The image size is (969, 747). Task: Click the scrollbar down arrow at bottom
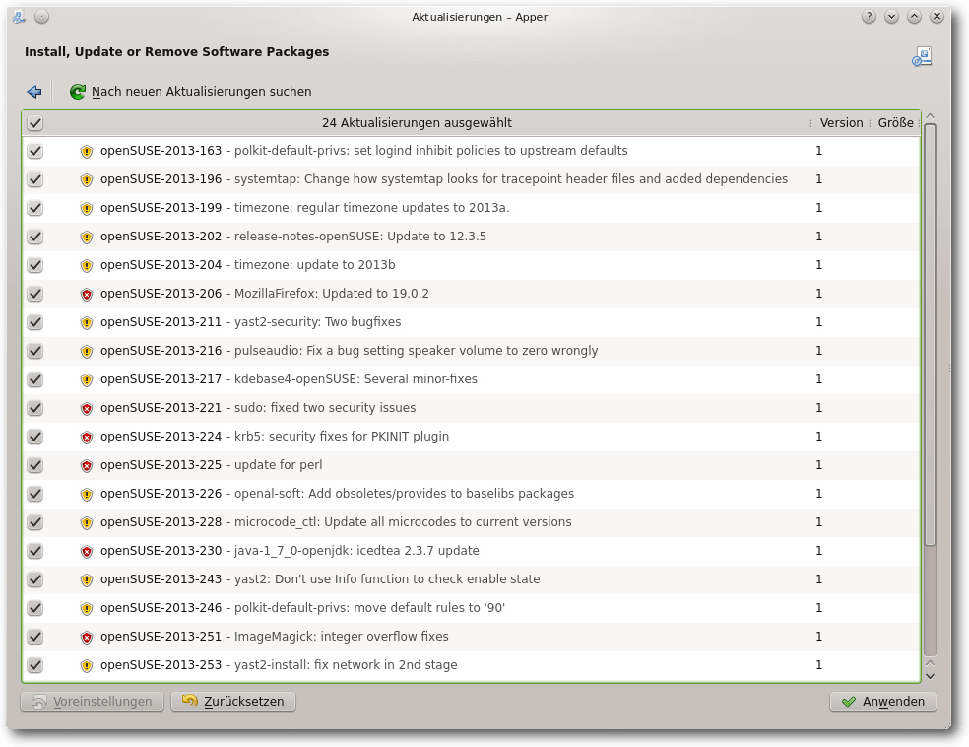pyautogui.click(x=930, y=676)
